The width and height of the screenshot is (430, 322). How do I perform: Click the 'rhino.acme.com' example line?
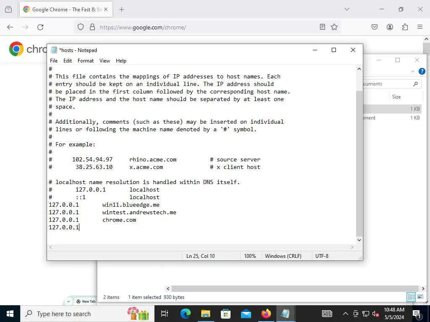click(153, 160)
